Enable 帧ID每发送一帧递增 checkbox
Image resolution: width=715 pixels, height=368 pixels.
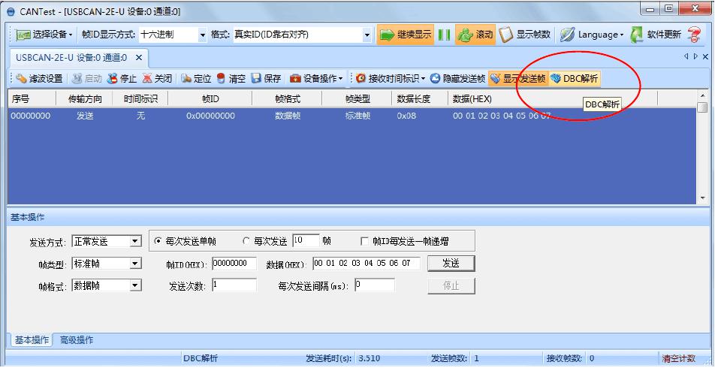coord(366,241)
